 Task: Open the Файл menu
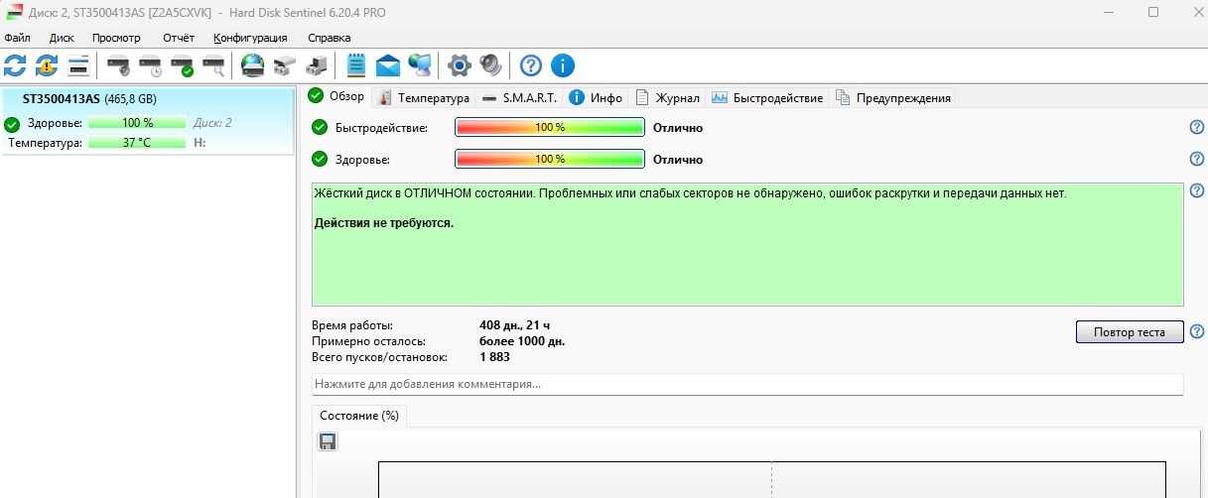(x=17, y=38)
